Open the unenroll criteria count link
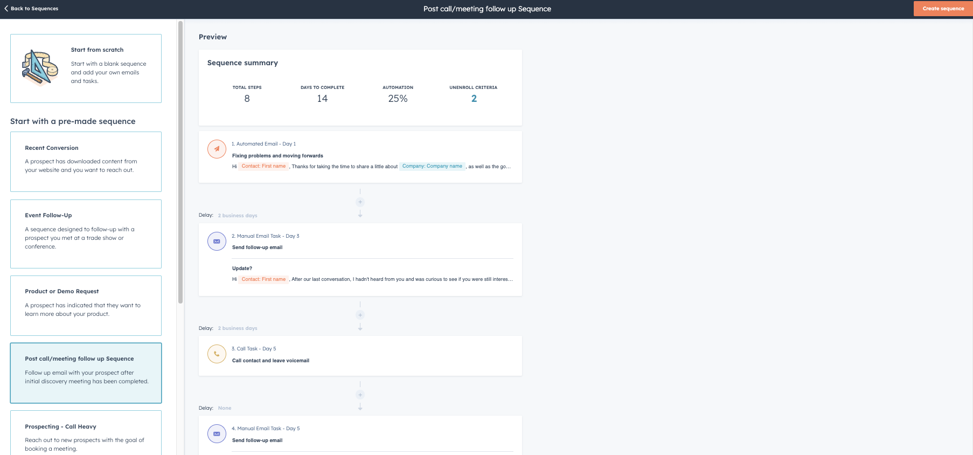 (474, 99)
